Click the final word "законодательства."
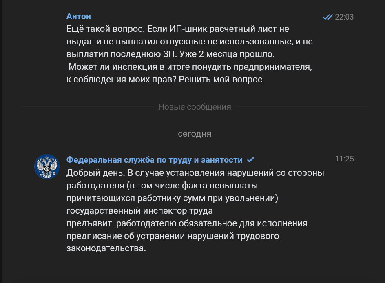 click(x=106, y=248)
